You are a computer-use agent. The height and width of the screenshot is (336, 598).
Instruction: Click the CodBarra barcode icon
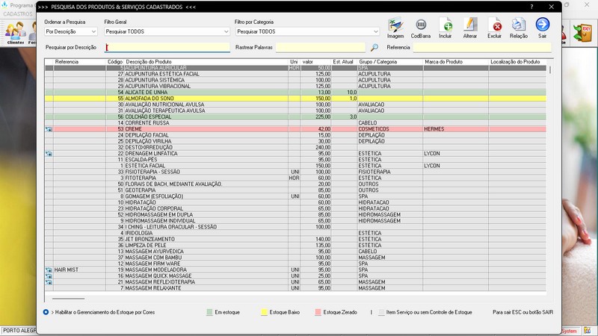(421, 25)
